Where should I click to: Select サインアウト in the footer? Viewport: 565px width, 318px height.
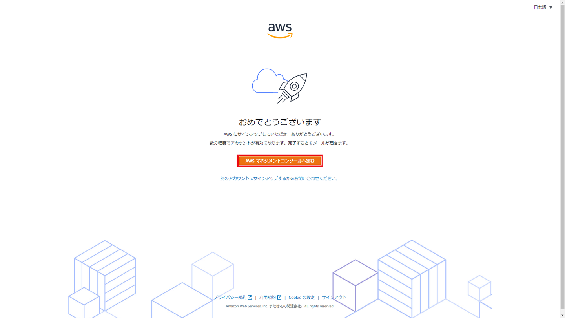(x=334, y=298)
